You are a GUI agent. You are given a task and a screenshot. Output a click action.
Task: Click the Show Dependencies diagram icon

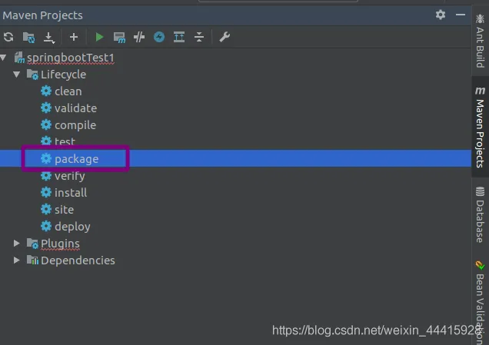[x=179, y=37]
